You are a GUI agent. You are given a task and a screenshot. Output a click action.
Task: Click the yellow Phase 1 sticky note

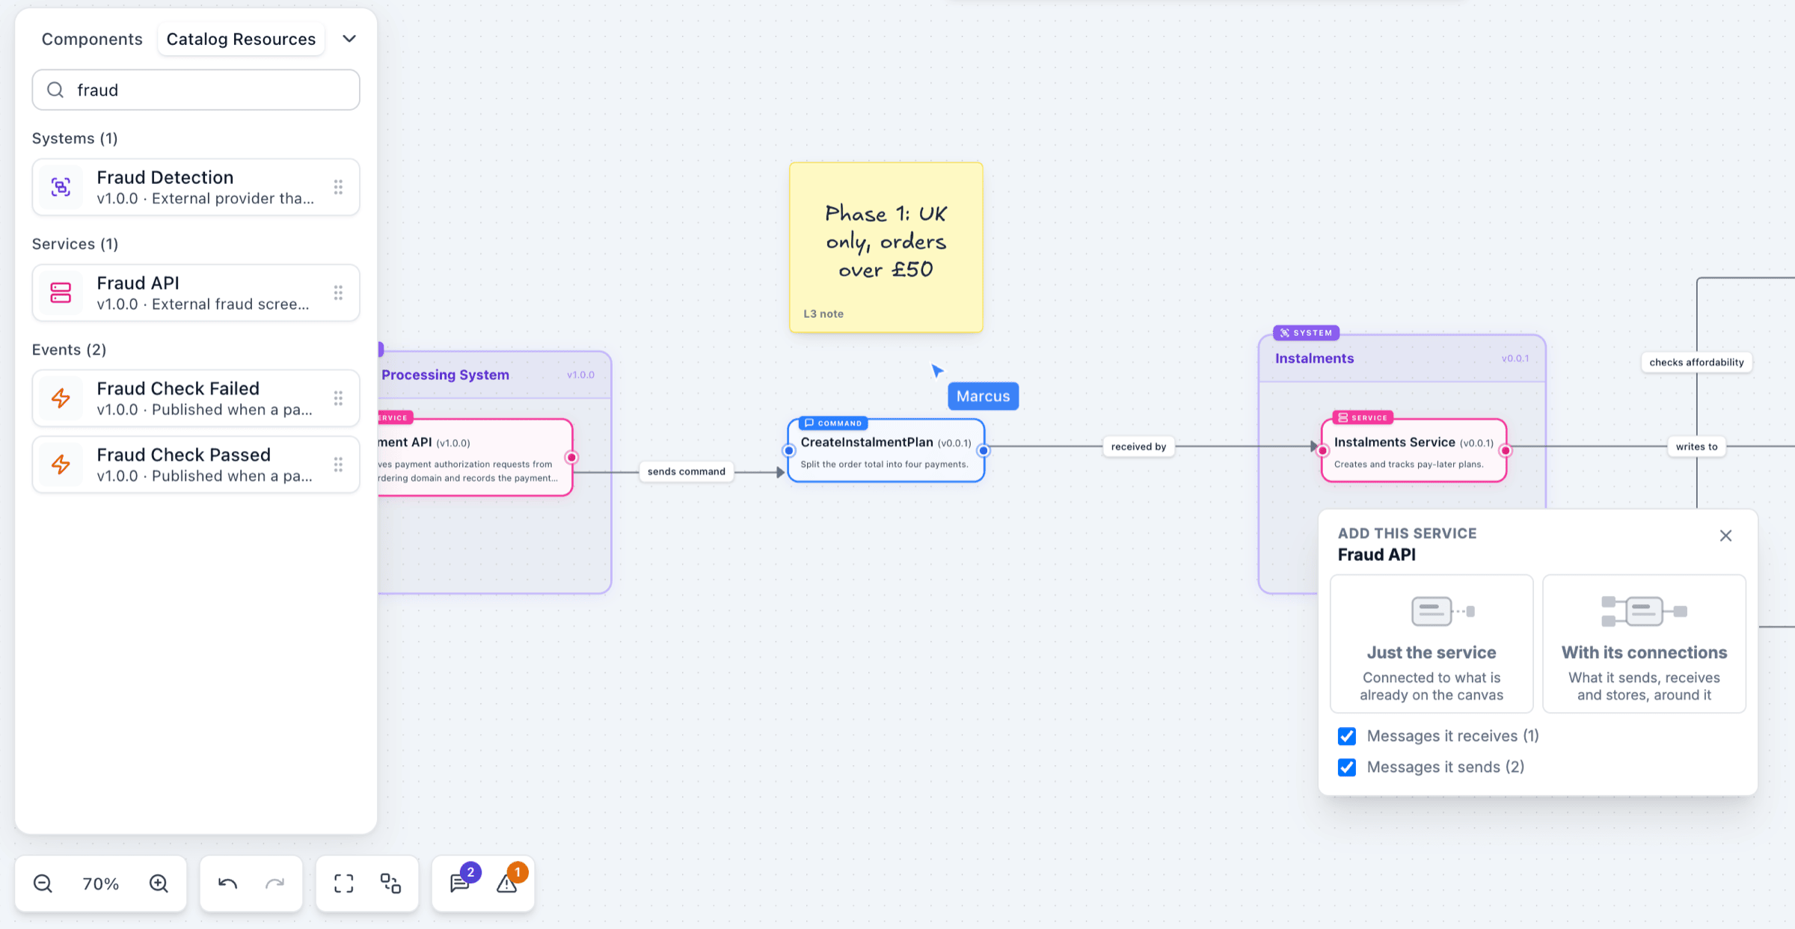pyautogui.click(x=886, y=247)
